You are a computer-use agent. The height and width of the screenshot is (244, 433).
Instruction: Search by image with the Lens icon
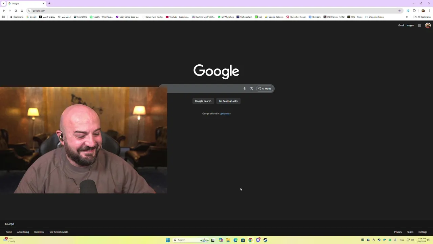251,89
